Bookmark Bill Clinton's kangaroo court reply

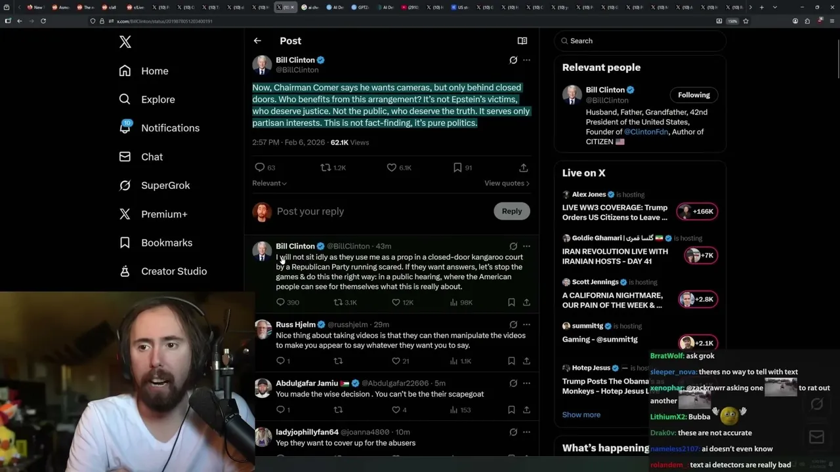click(x=511, y=302)
